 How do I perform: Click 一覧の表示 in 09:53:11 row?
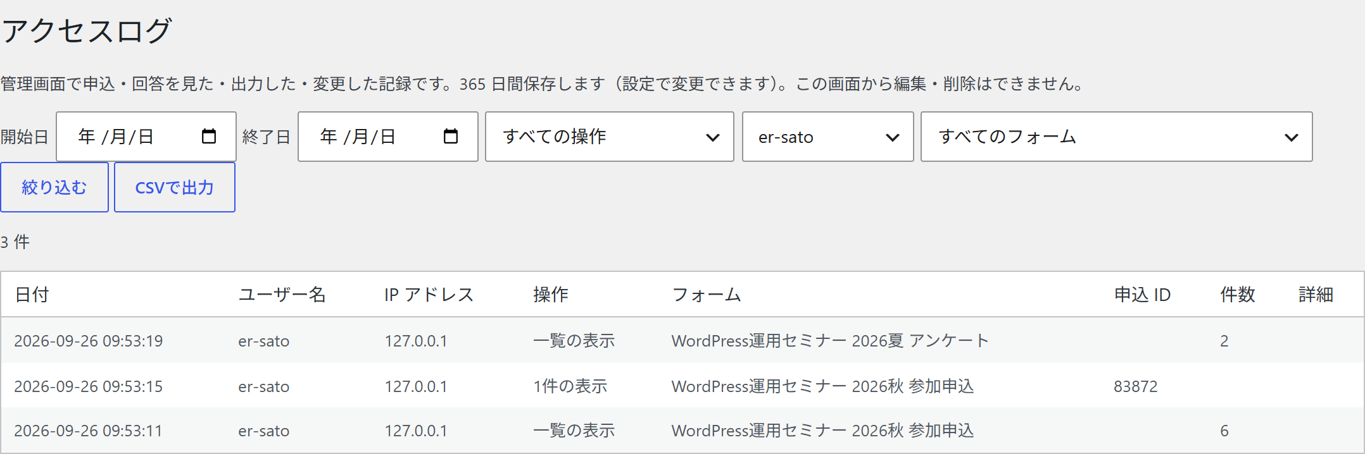click(574, 431)
